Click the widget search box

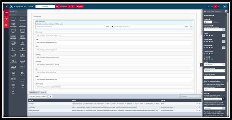click(x=18, y=15)
